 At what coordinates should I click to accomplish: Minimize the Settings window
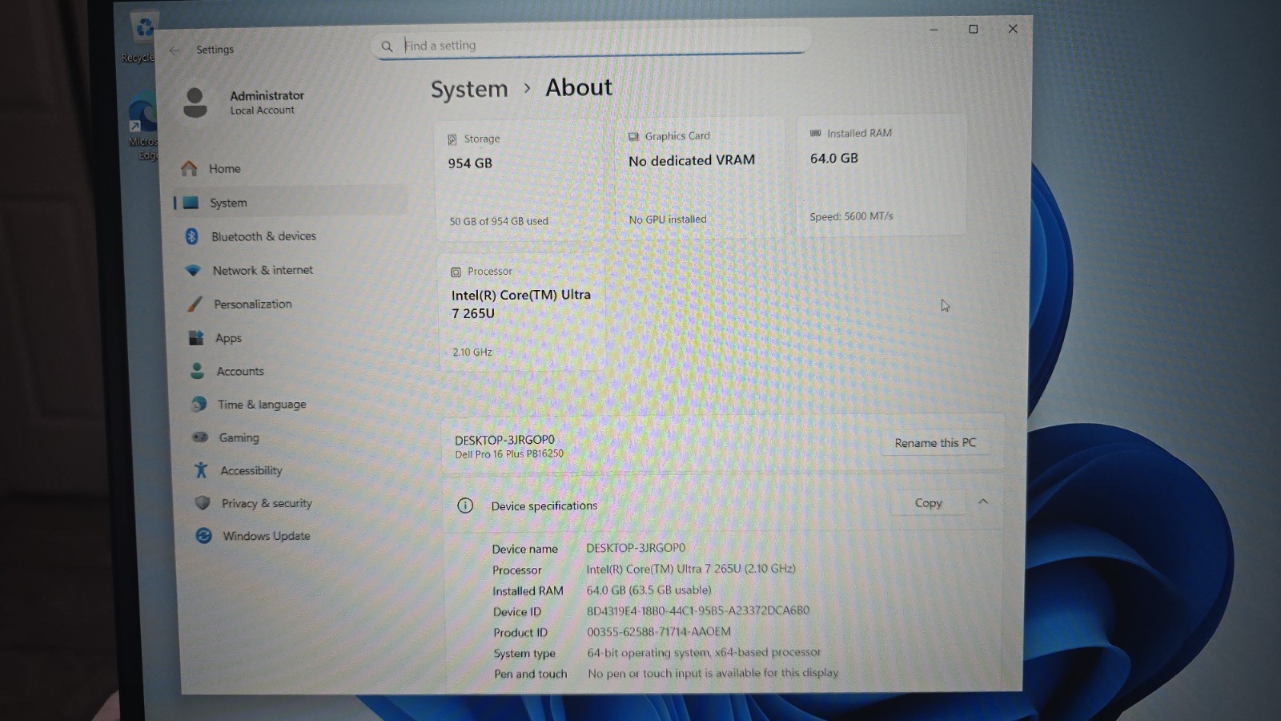coord(934,29)
